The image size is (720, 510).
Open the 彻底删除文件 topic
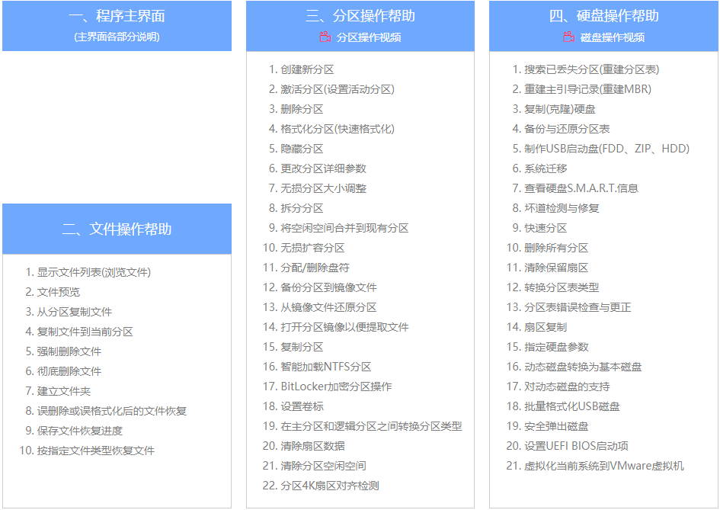[69, 371]
